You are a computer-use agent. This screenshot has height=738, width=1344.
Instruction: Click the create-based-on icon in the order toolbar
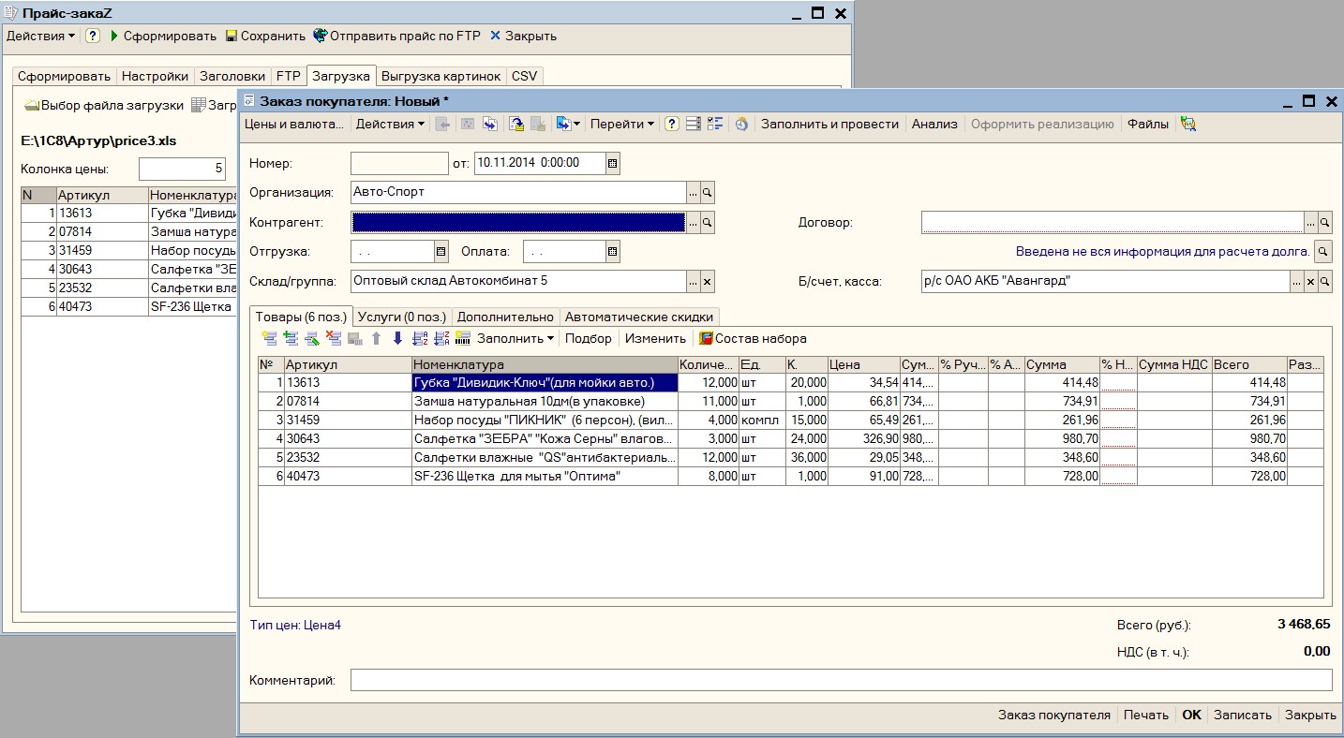click(562, 124)
